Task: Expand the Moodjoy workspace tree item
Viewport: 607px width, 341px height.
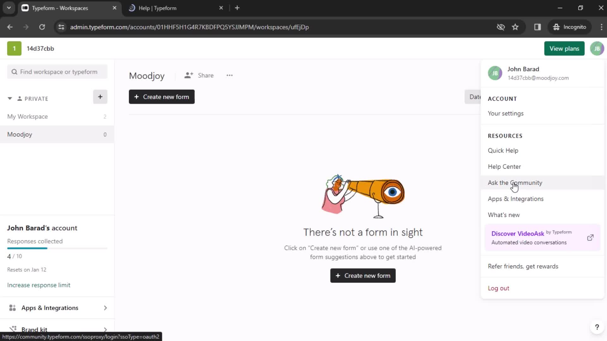Action: click(x=20, y=134)
